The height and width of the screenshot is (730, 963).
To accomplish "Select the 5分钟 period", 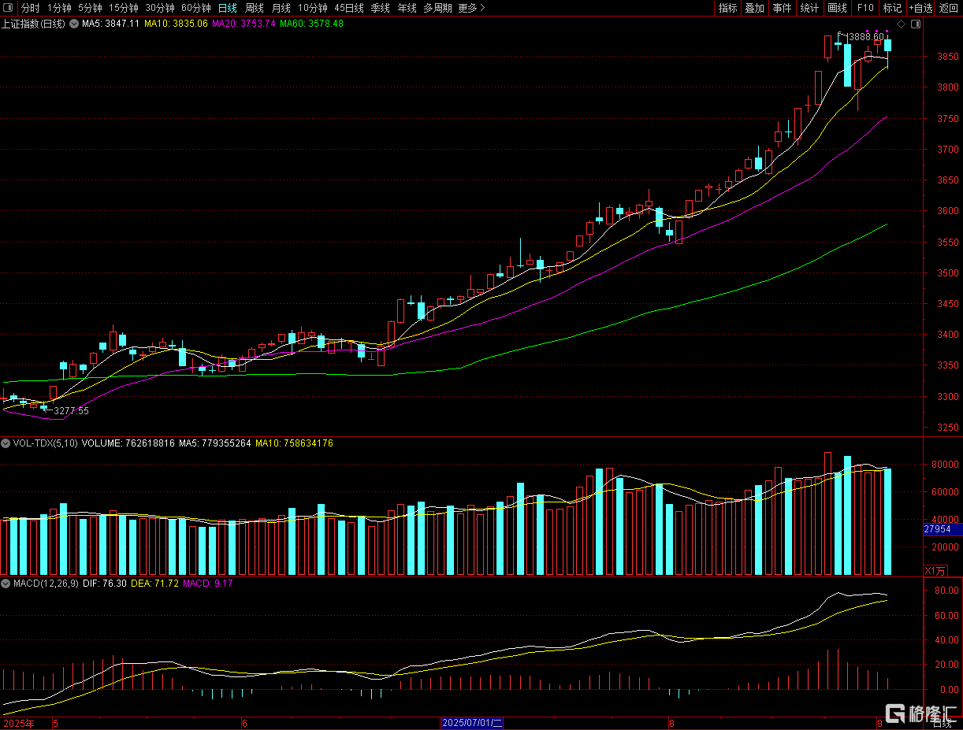I will (90, 8).
